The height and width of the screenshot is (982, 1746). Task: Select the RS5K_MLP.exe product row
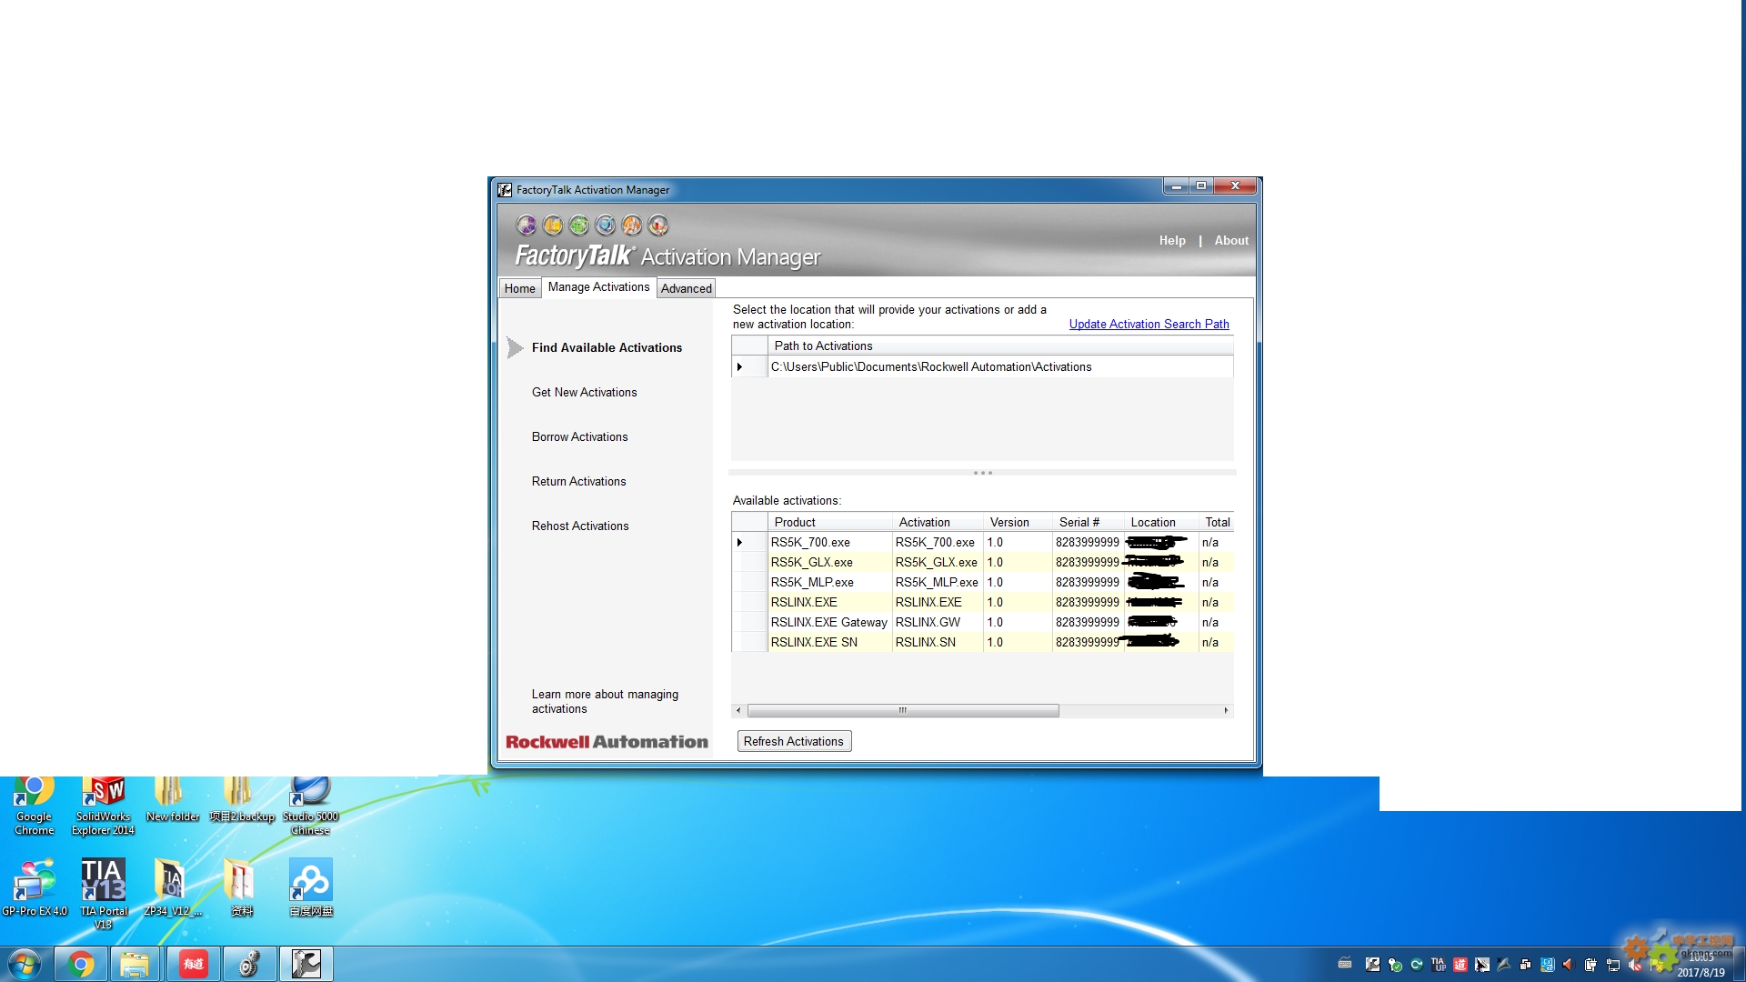click(982, 583)
